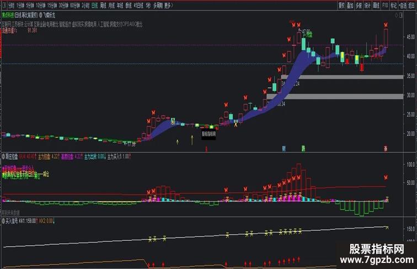The width and height of the screenshot is (417, 269).
Task: Click the 买入信号 indicator label
Action: tap(12, 221)
